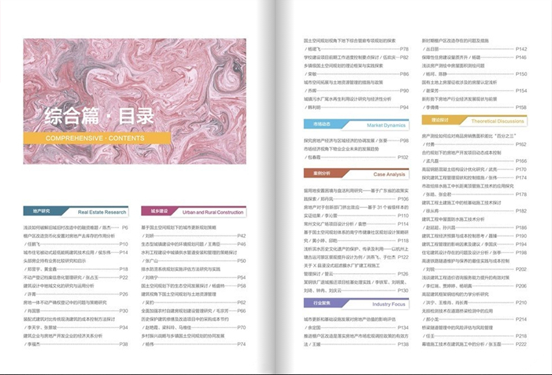The image size is (552, 375).
Task: Open the article listed at P42
Action: pos(241,236)
